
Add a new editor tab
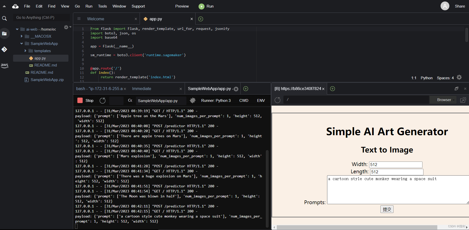click(x=201, y=19)
